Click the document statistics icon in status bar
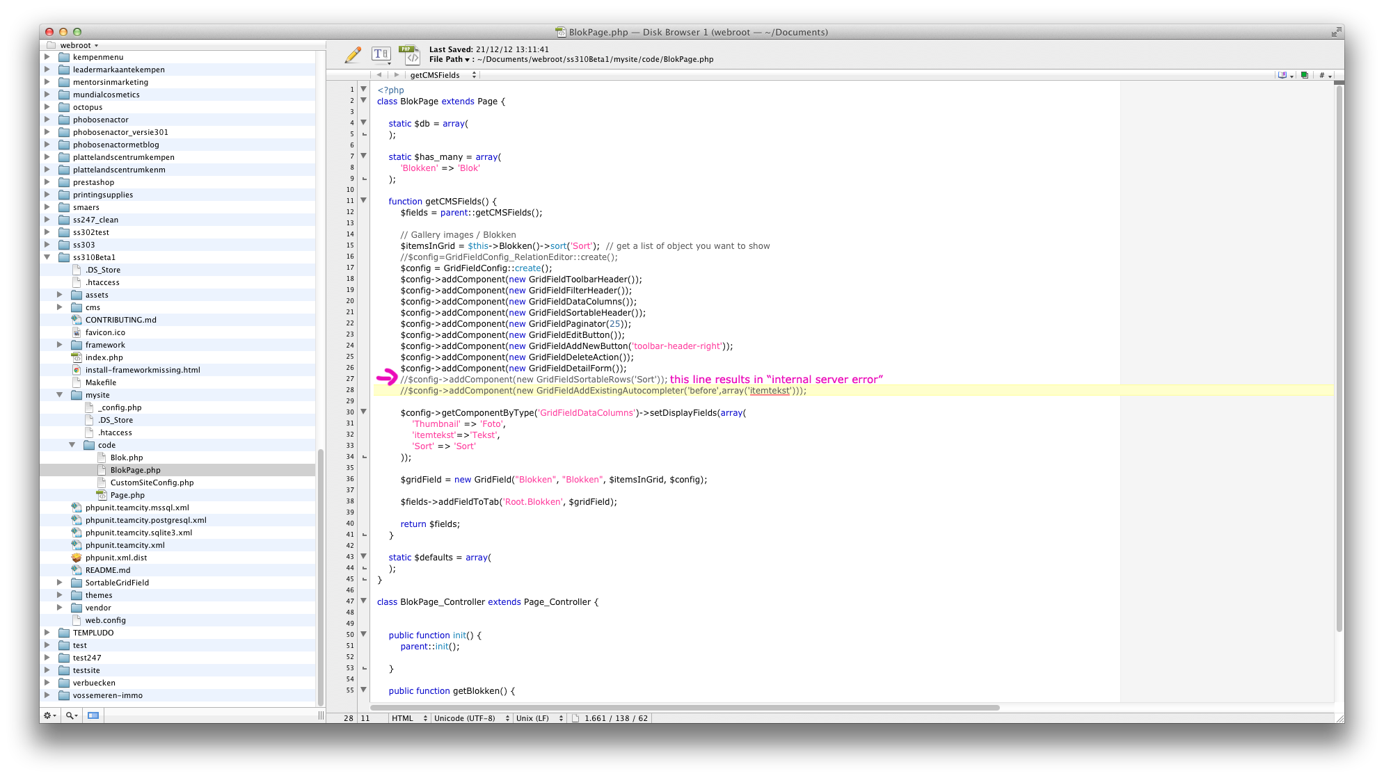Image resolution: width=1384 pixels, height=778 pixels. click(575, 718)
